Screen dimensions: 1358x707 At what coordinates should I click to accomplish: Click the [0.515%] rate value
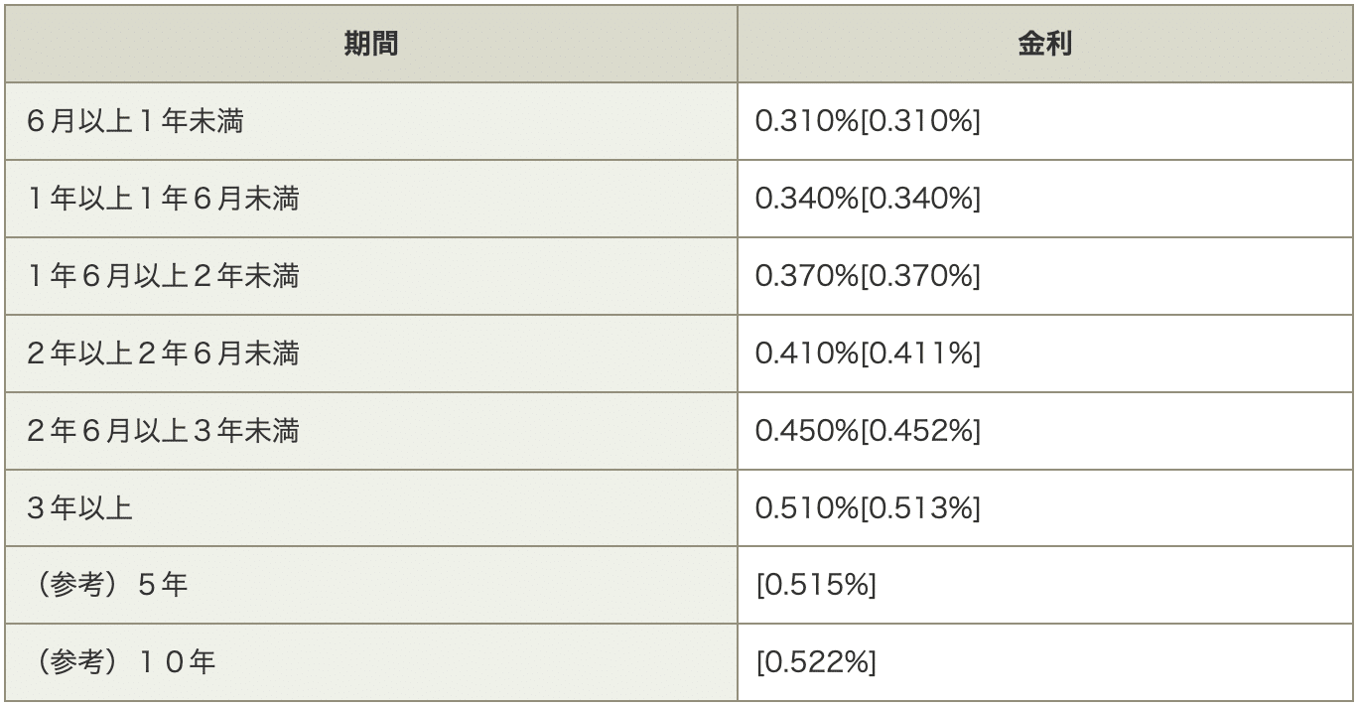(816, 586)
